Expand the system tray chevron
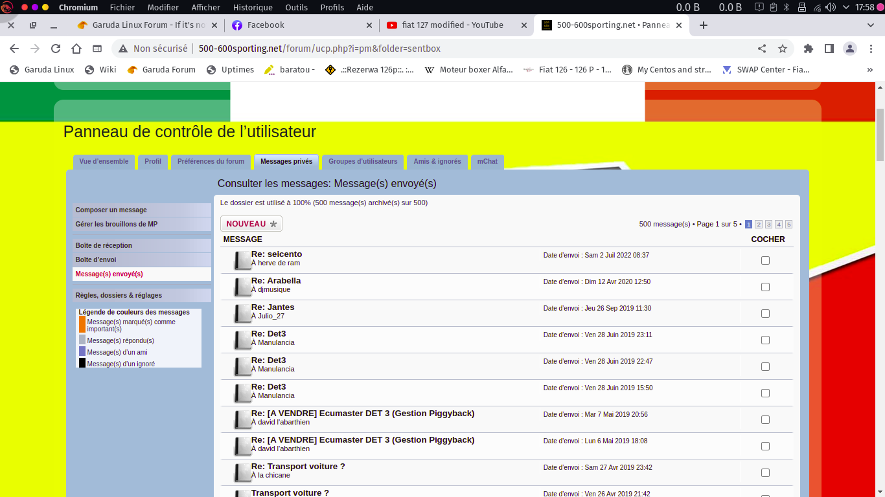This screenshot has height=497, width=885. (846, 7)
